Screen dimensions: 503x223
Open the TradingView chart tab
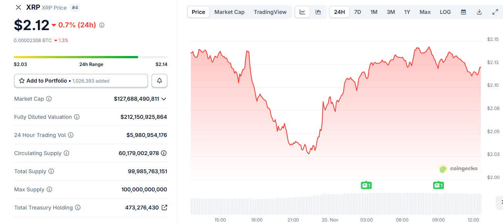tap(270, 12)
